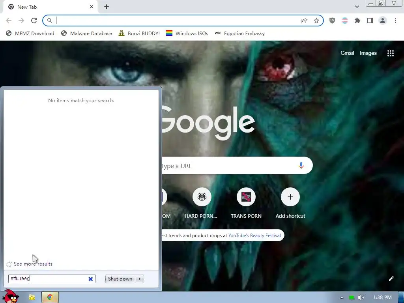Open the Images link
Viewport: 404px width, 303px height.
point(368,53)
